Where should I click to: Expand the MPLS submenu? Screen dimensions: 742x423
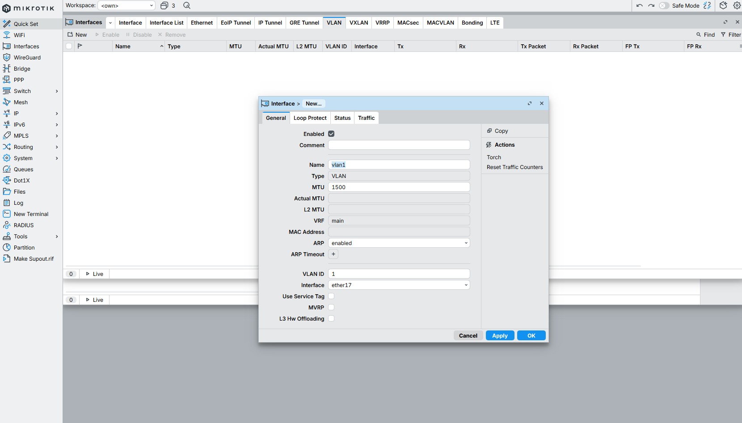pyautogui.click(x=57, y=135)
